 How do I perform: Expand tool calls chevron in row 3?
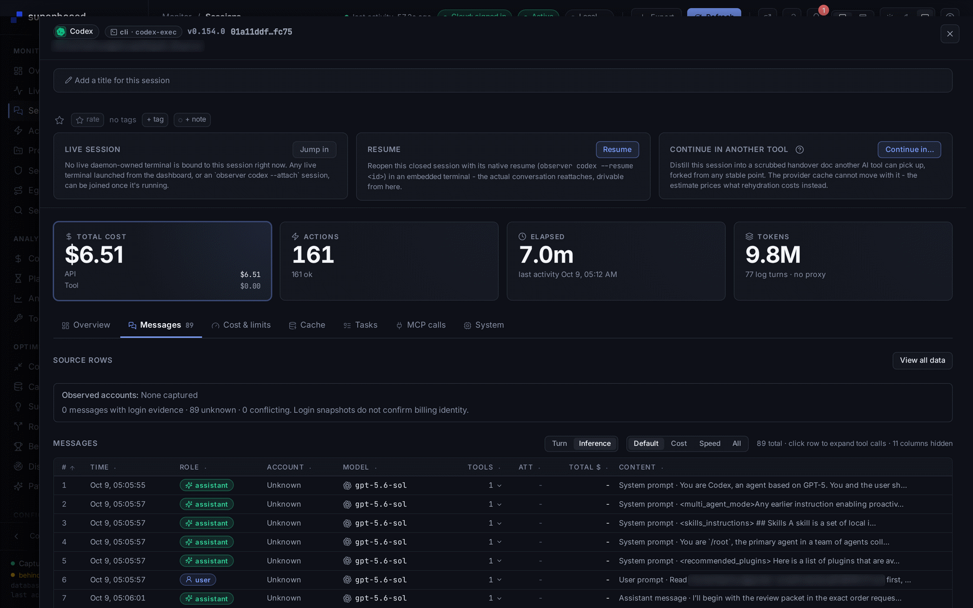pyautogui.click(x=499, y=524)
